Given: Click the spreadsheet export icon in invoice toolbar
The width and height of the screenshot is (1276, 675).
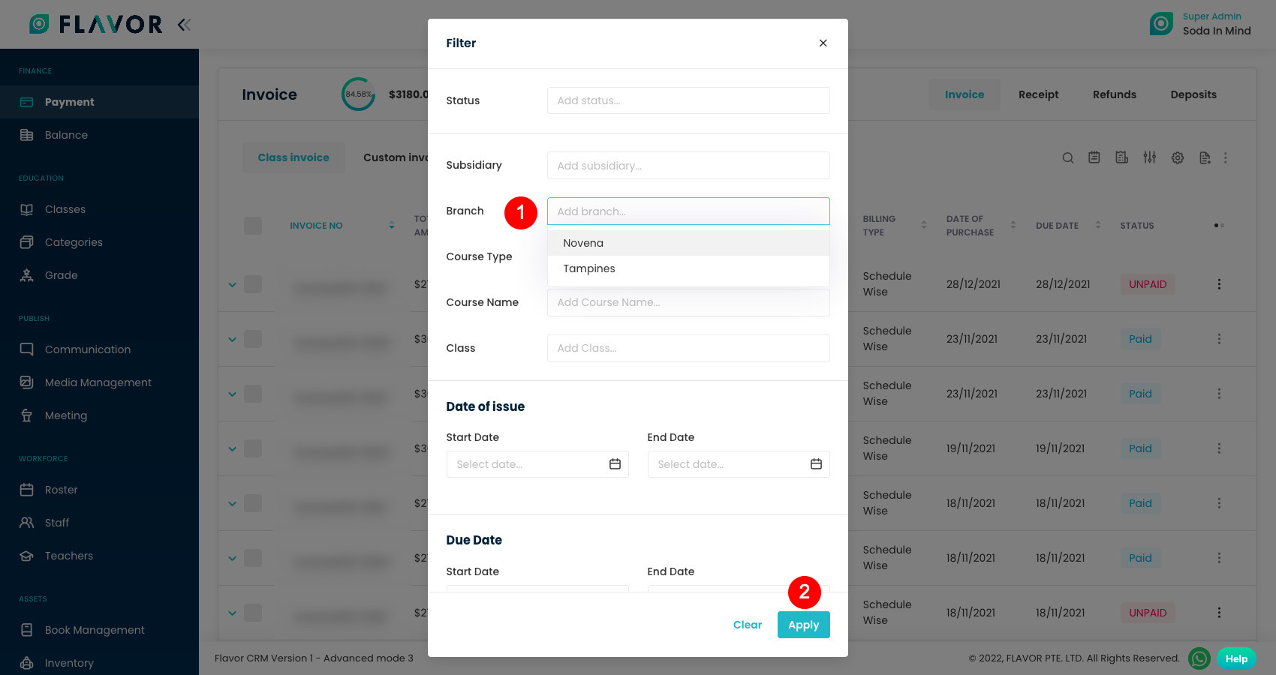Looking at the screenshot, I should click(1122, 157).
